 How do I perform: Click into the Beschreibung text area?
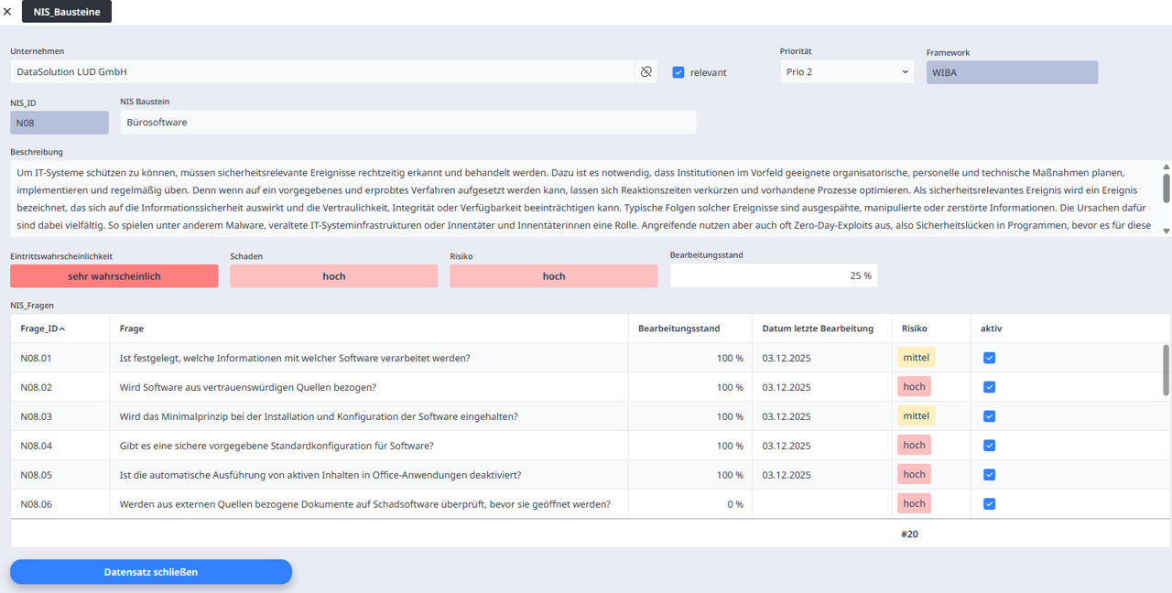[x=586, y=199]
